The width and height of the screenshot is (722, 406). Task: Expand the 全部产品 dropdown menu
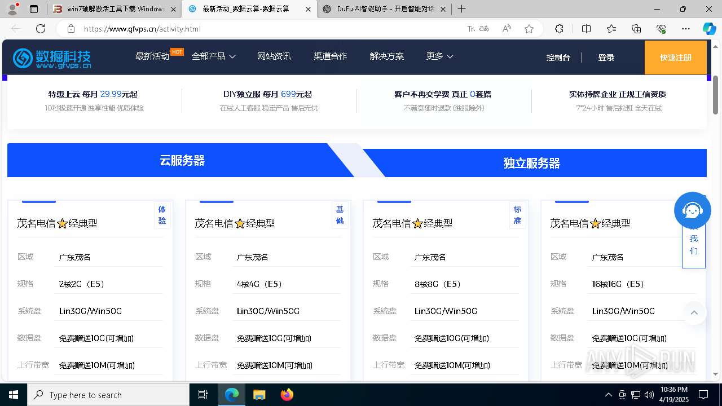pyautogui.click(x=213, y=56)
